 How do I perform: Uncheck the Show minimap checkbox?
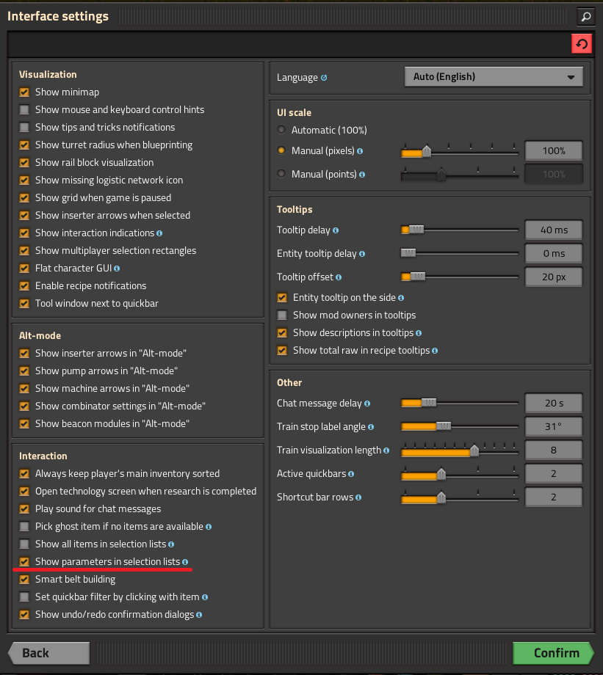[x=24, y=92]
